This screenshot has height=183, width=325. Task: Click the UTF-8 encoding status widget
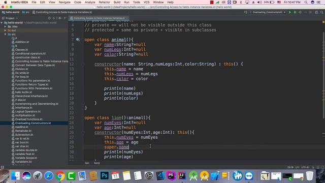point(305,167)
